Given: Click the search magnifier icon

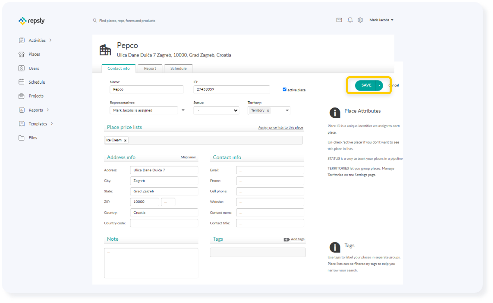Looking at the screenshot, I should coord(95,21).
